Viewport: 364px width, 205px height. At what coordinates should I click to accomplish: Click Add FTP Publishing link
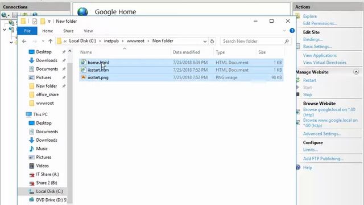[323, 158]
